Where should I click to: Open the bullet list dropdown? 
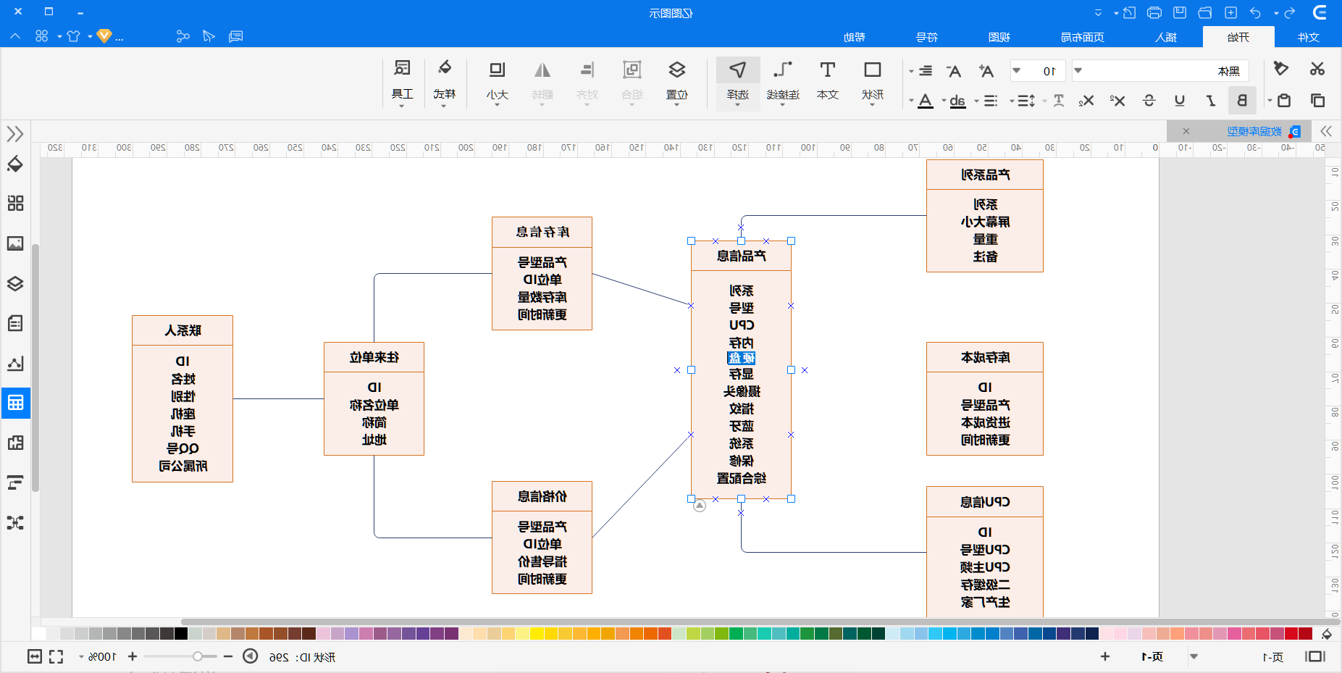(977, 101)
